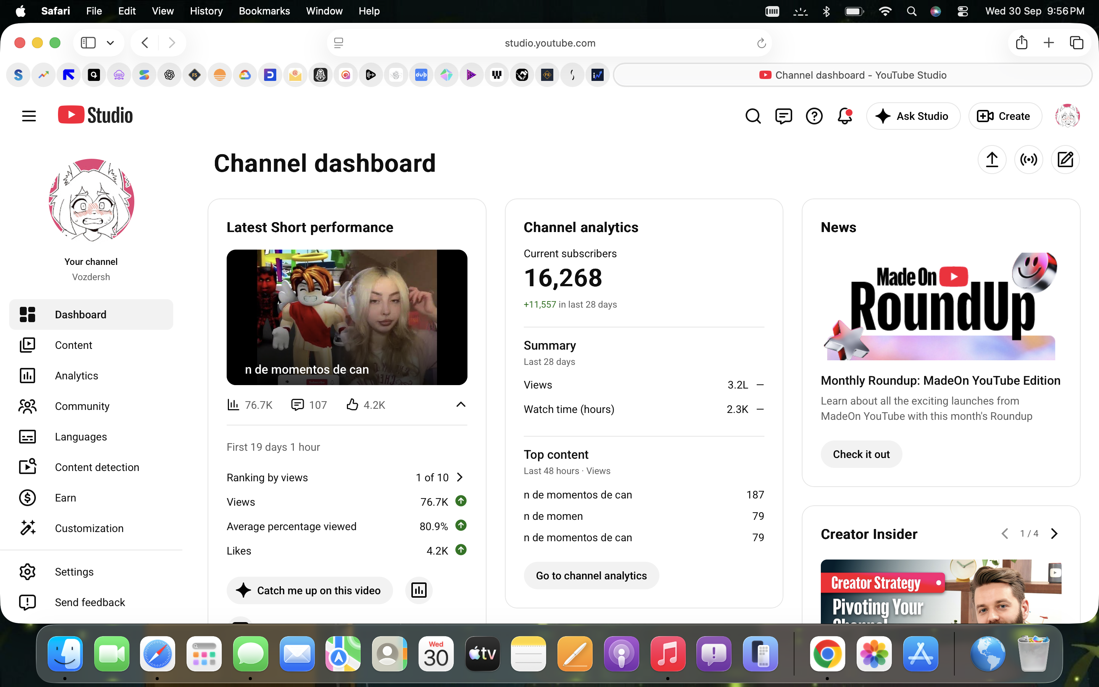Click the Go live broadcast icon
Viewport: 1099px width, 687px height.
[1029, 160]
